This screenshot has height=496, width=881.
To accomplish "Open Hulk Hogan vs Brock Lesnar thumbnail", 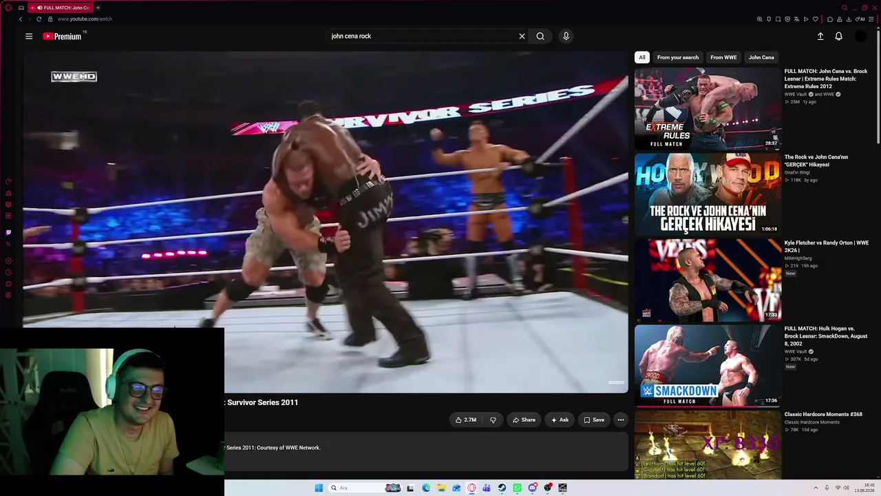I will [708, 366].
